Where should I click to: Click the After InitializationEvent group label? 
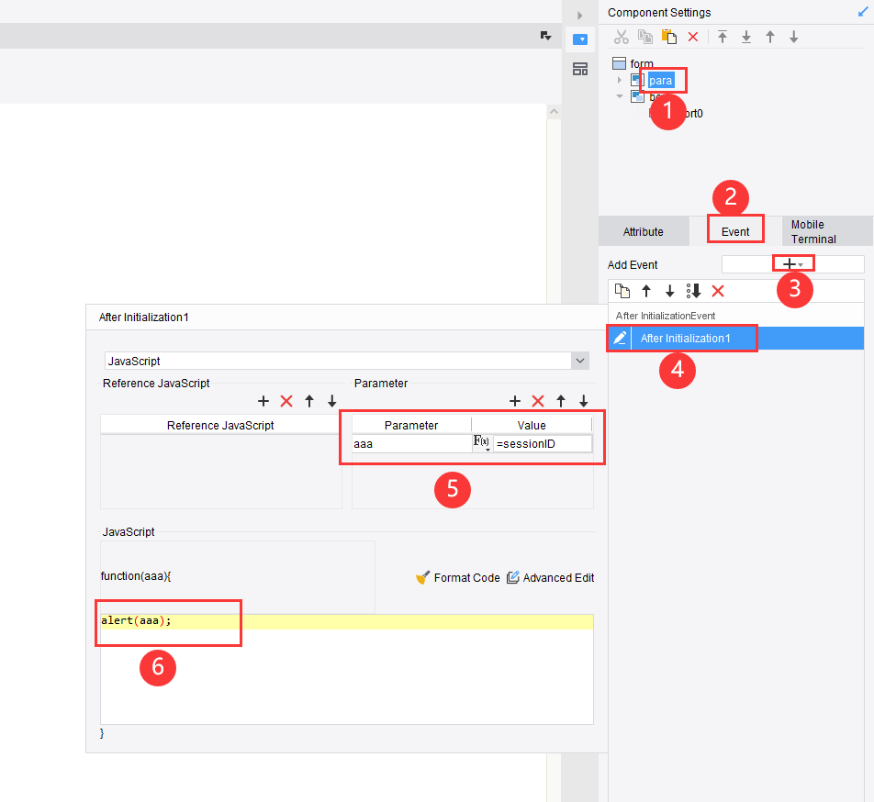coord(665,316)
